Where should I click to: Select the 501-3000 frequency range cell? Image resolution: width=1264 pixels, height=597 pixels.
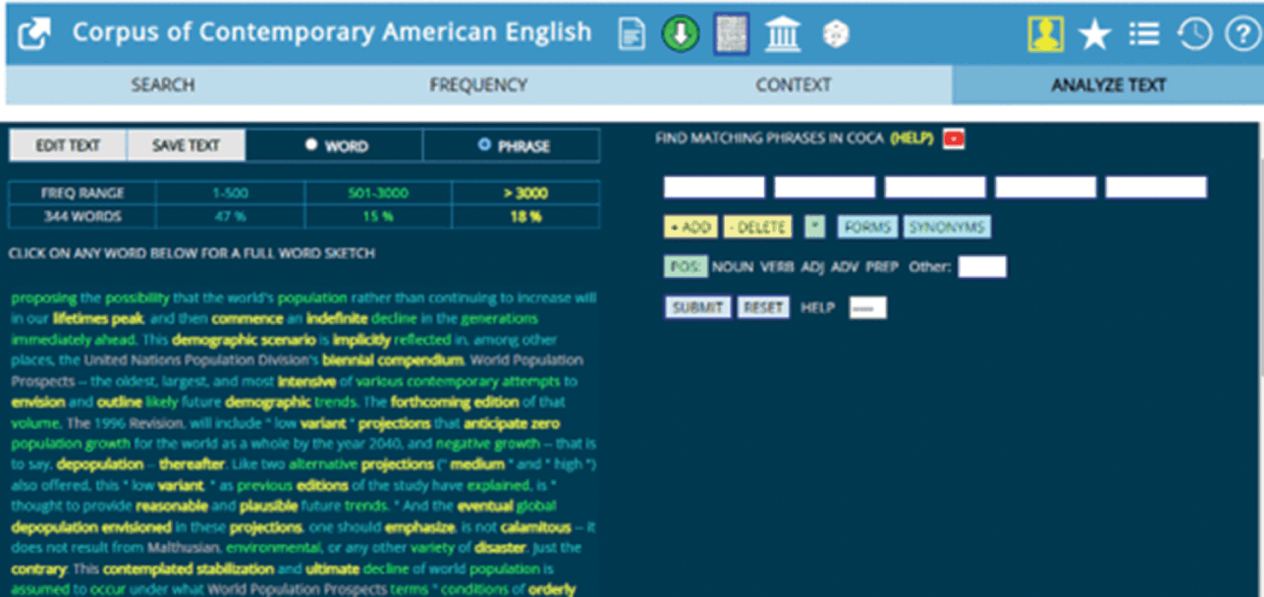(377, 193)
